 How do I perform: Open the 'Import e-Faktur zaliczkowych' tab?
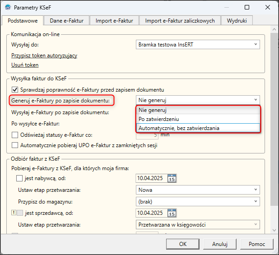coord(180,20)
